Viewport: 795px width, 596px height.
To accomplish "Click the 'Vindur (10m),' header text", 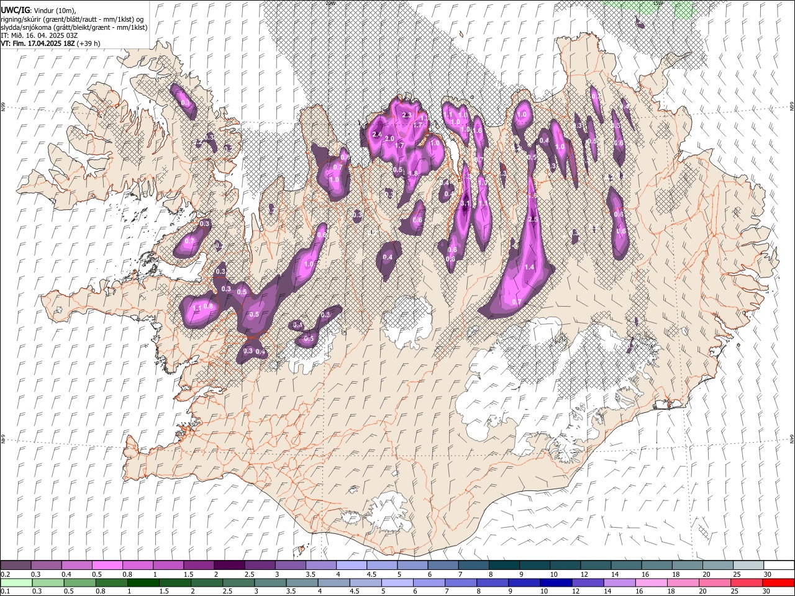I will click(55, 11).
